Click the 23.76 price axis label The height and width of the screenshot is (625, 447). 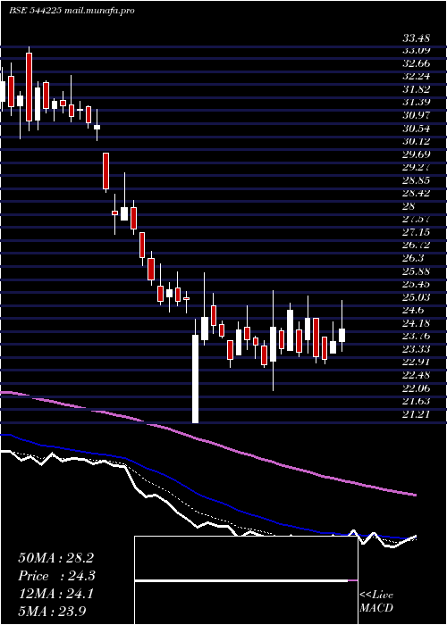click(x=417, y=337)
